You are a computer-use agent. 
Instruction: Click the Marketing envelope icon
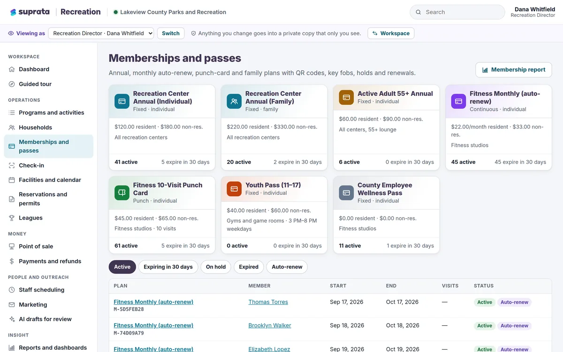tap(12, 305)
